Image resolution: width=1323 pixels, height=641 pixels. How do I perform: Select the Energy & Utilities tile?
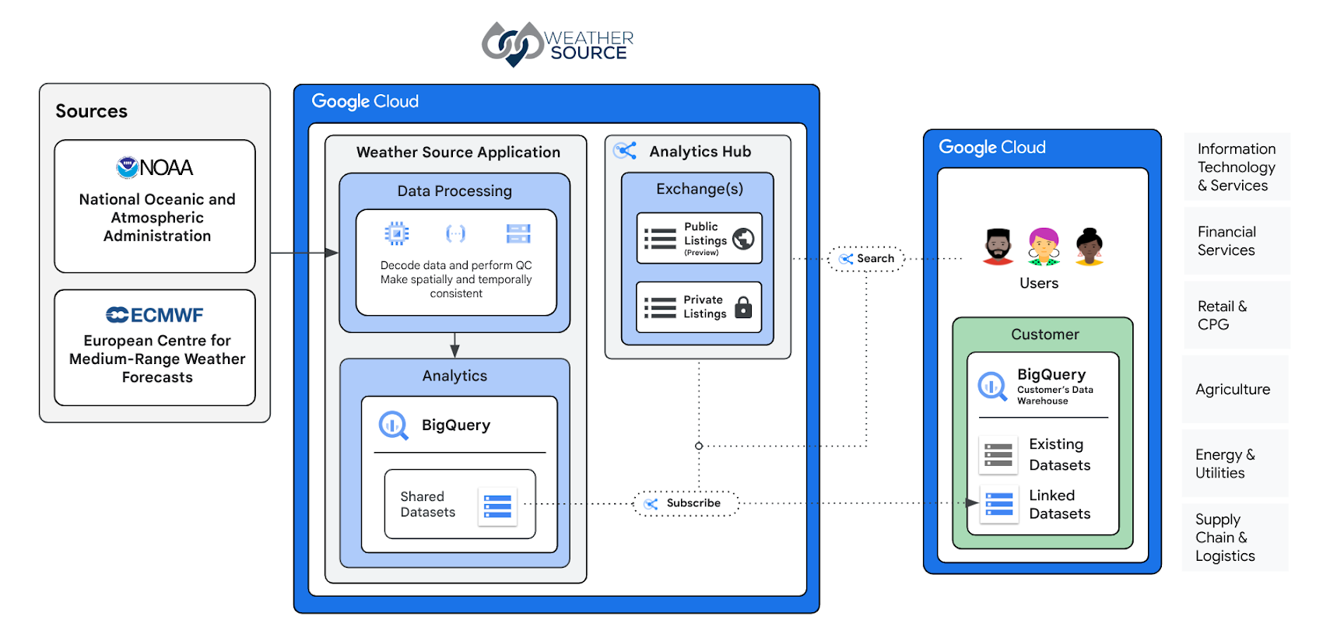[1235, 464]
